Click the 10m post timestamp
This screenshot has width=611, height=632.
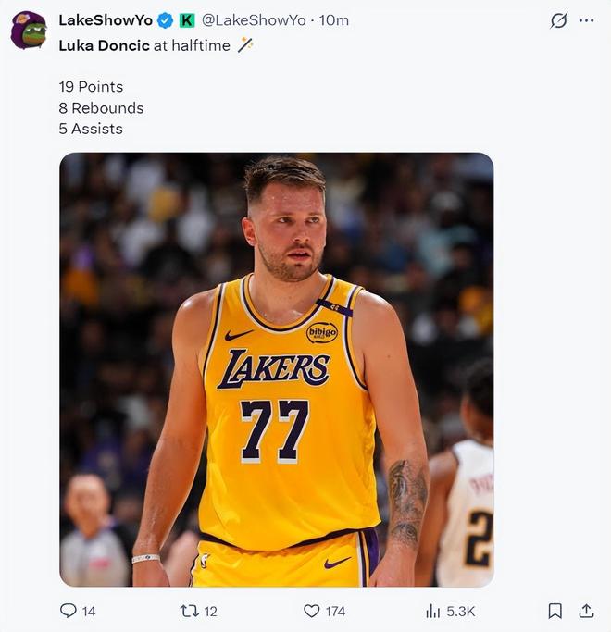[334, 19]
